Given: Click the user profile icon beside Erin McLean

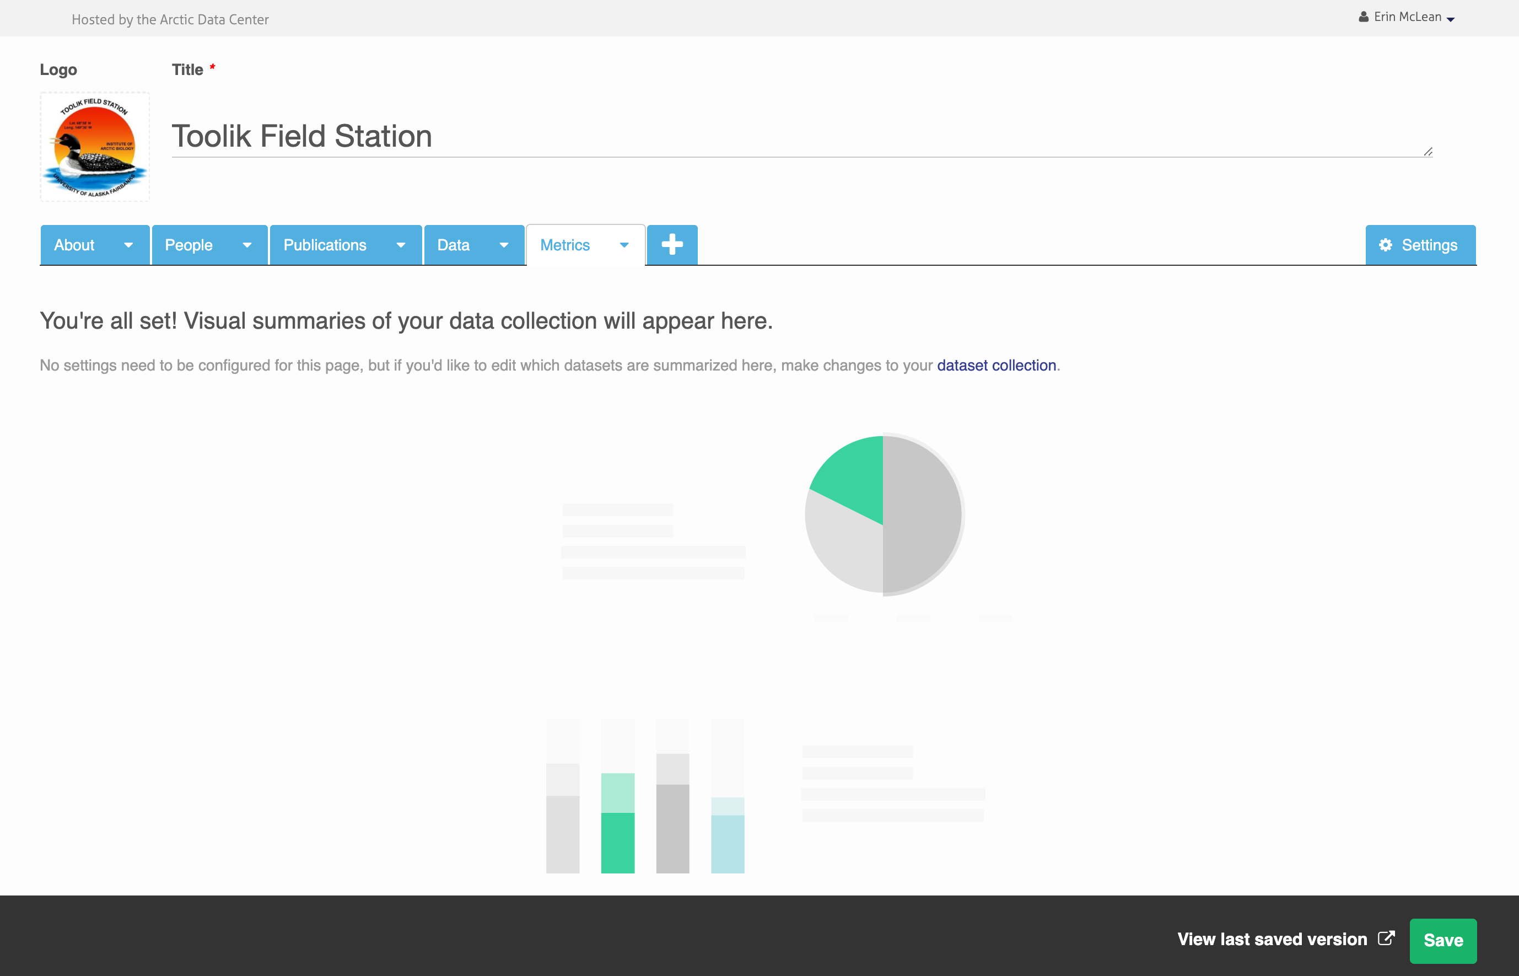Looking at the screenshot, I should pyautogui.click(x=1363, y=17).
